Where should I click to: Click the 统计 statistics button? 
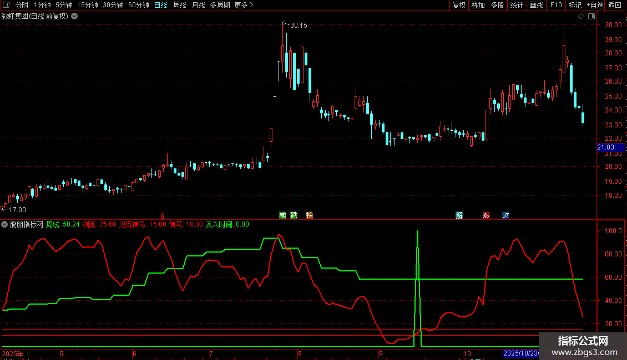517,5
